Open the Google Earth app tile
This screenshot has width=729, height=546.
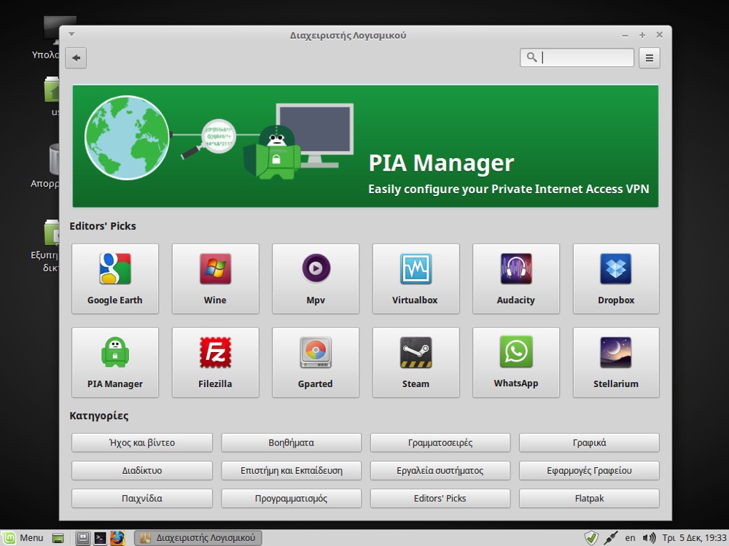tap(115, 278)
